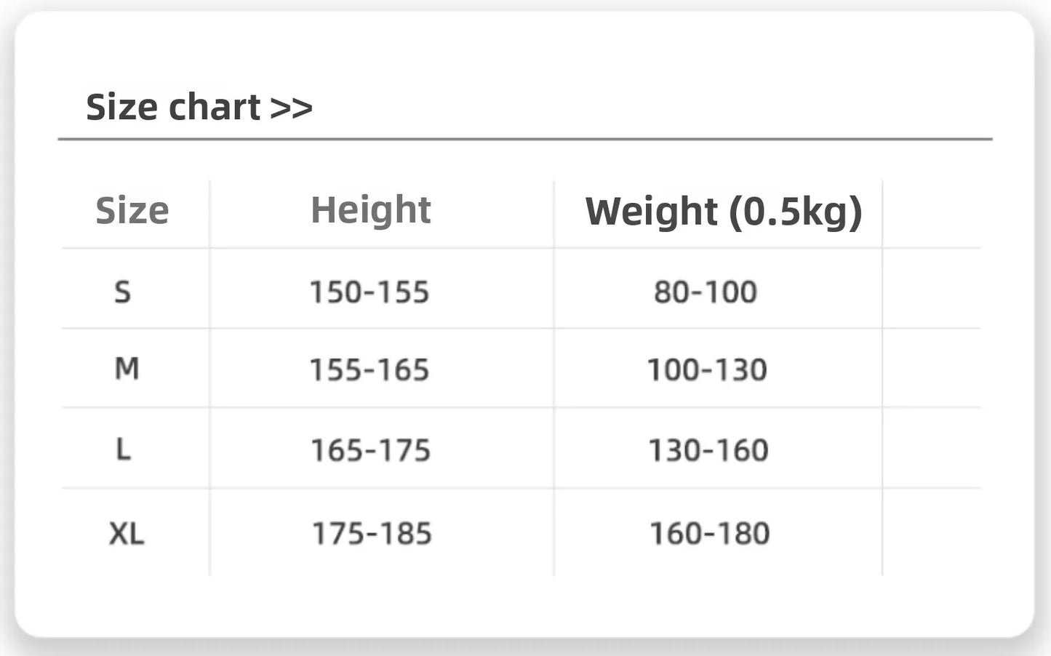Select the 175-185 height value
The height and width of the screenshot is (656, 1051).
tap(372, 533)
